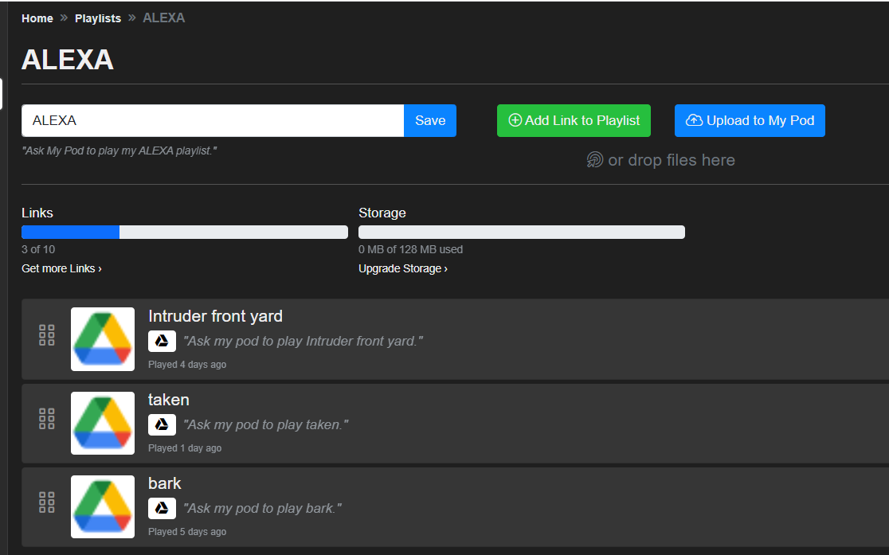The height and width of the screenshot is (555, 889).
Task: Click the plus icon on Add Link to Playlist
Action: click(x=515, y=120)
